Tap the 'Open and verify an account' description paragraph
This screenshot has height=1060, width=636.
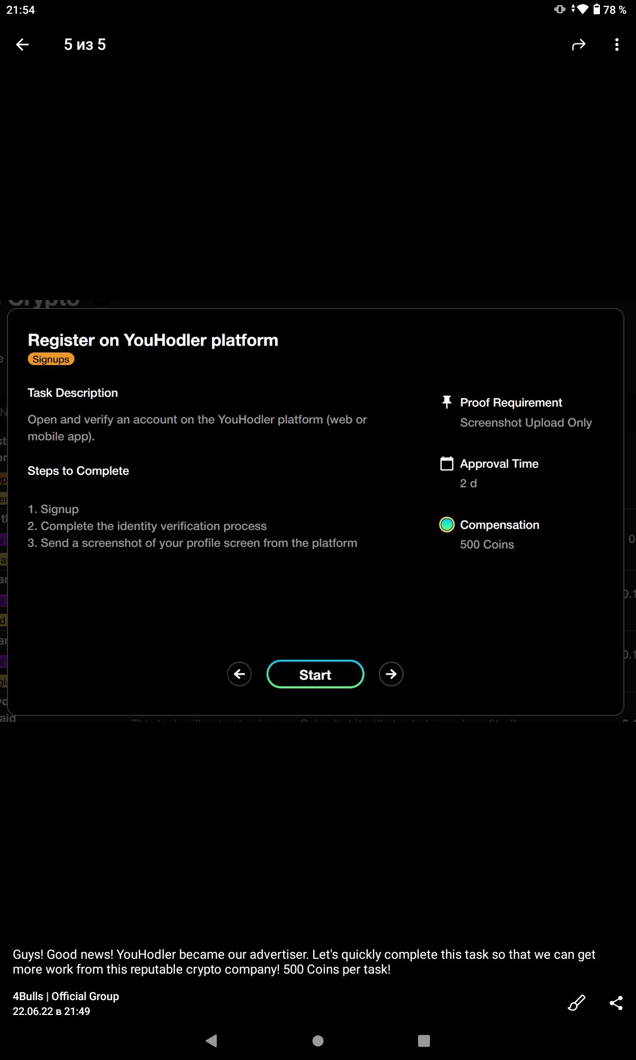197,428
